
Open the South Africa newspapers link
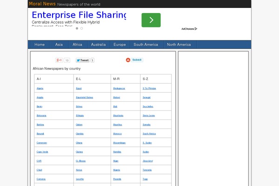[149, 134]
